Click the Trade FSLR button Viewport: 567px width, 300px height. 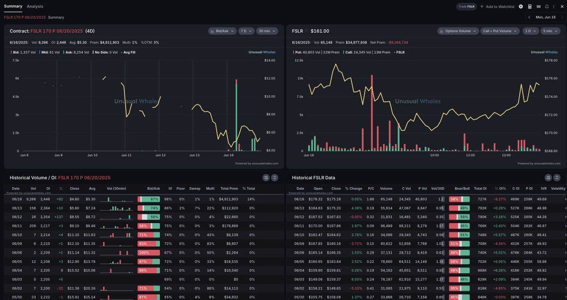tap(466, 7)
